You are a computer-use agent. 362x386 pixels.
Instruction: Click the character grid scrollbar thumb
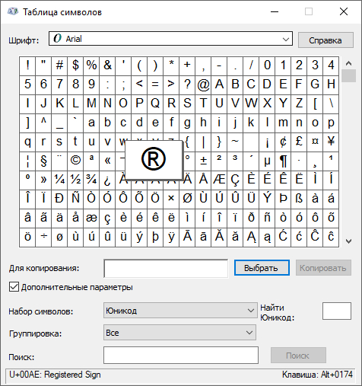348,75
